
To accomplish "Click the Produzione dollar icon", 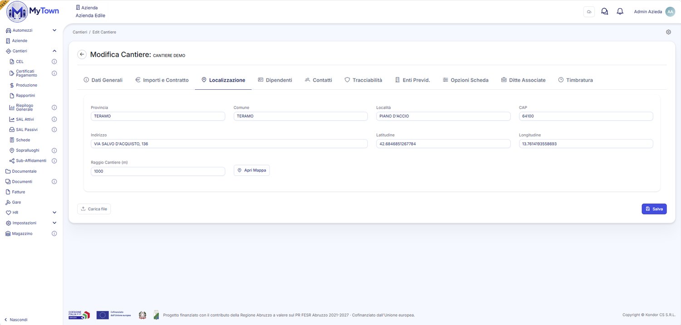I will coord(12,85).
